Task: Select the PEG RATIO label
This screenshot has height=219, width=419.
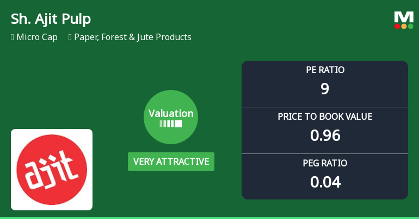Action: (x=325, y=163)
